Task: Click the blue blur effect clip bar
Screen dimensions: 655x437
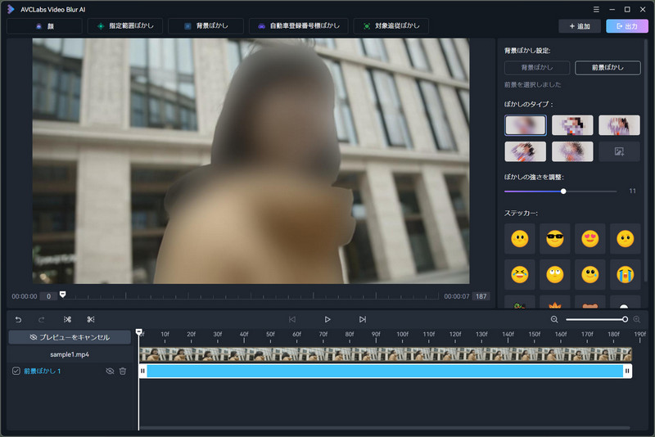Action: point(385,371)
